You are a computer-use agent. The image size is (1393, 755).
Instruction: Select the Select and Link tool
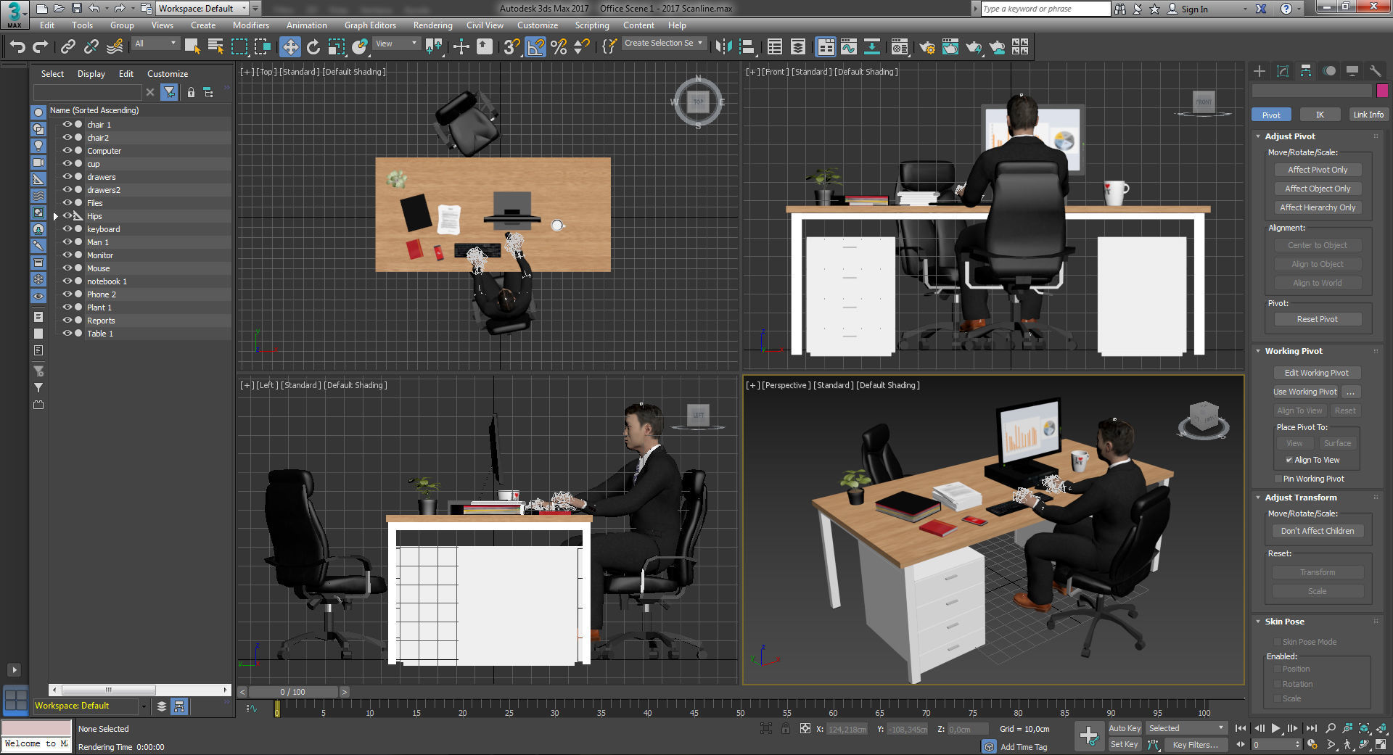[x=67, y=47]
